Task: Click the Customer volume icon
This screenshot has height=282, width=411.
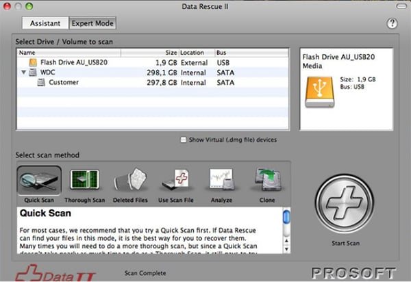Action: pyautogui.click(x=41, y=83)
